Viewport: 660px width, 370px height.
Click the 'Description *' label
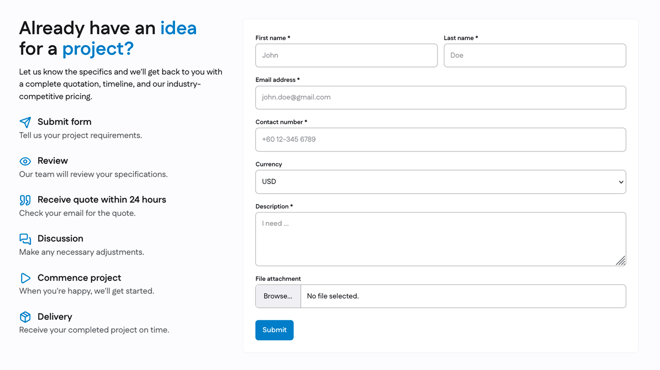coord(274,206)
